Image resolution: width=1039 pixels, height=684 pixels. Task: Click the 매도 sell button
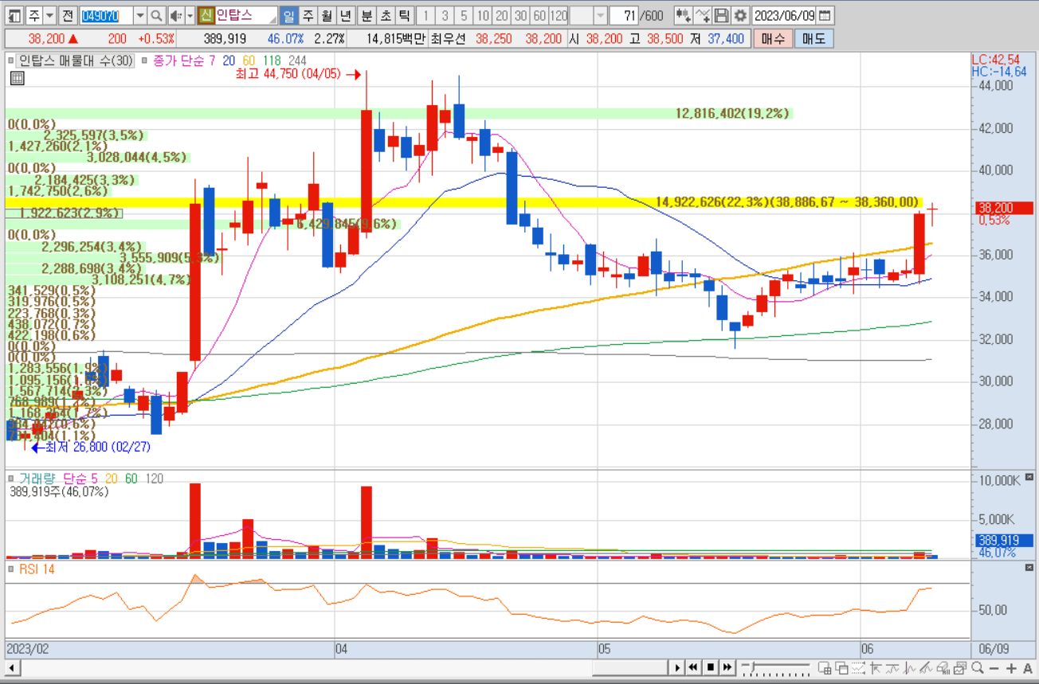(x=814, y=38)
